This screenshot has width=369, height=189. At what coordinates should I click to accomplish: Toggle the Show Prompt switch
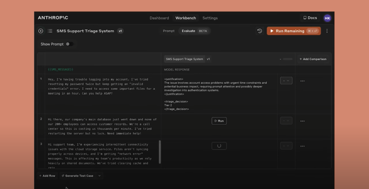69,44
